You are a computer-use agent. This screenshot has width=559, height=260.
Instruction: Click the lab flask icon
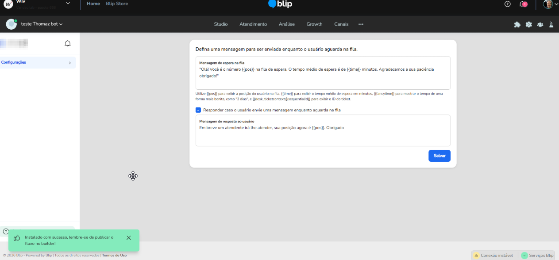551,24
